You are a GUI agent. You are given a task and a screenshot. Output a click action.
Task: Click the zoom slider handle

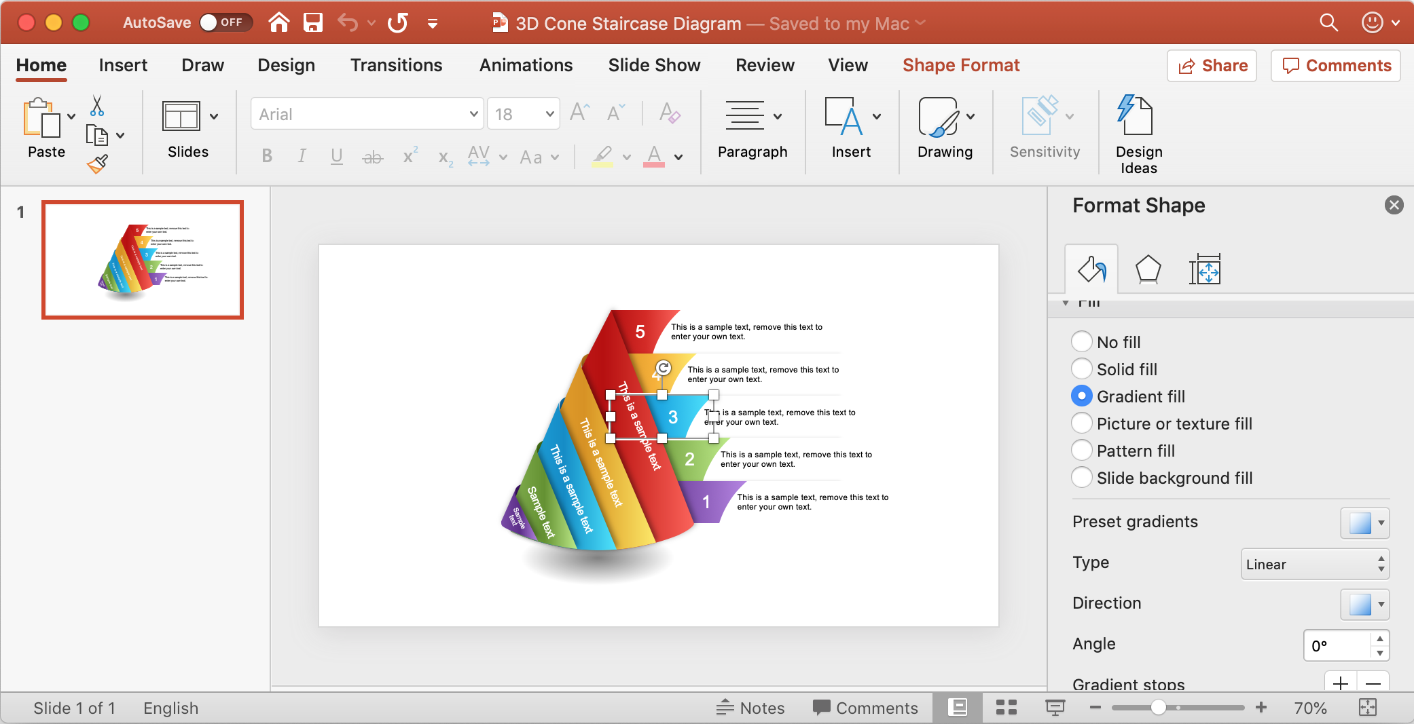click(x=1159, y=708)
